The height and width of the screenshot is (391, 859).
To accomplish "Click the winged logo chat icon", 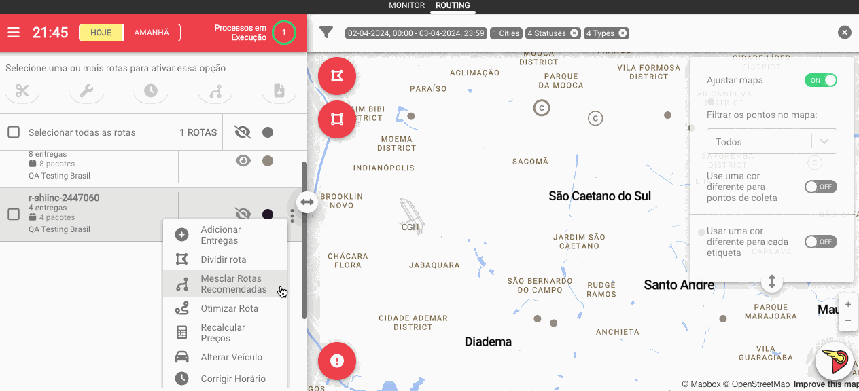I will (835, 361).
